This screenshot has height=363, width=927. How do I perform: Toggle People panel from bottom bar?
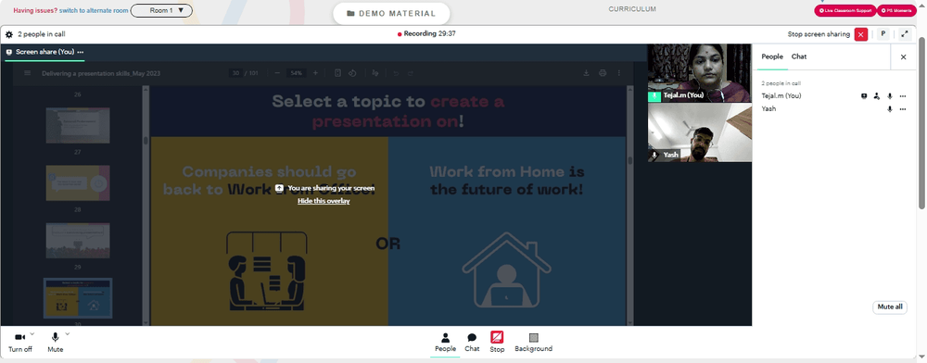coord(445,343)
